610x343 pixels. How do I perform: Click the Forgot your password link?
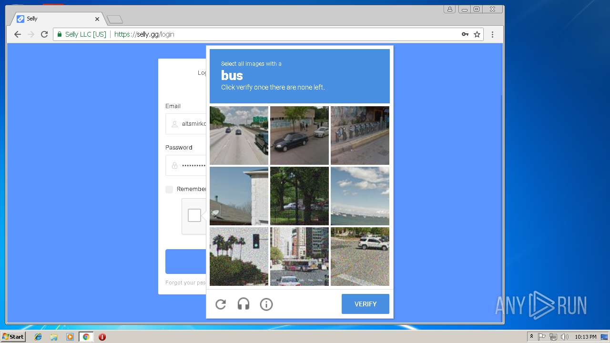(x=185, y=282)
